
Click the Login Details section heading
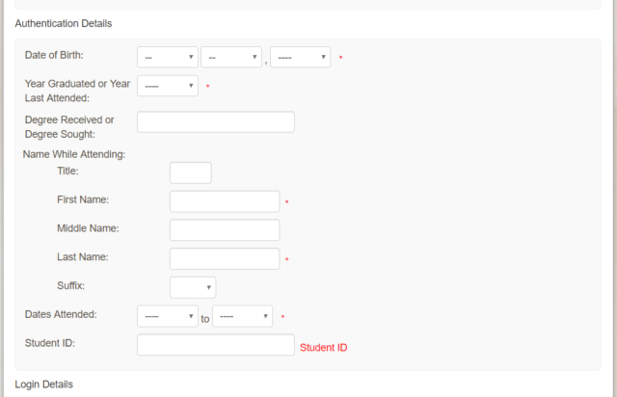43,384
